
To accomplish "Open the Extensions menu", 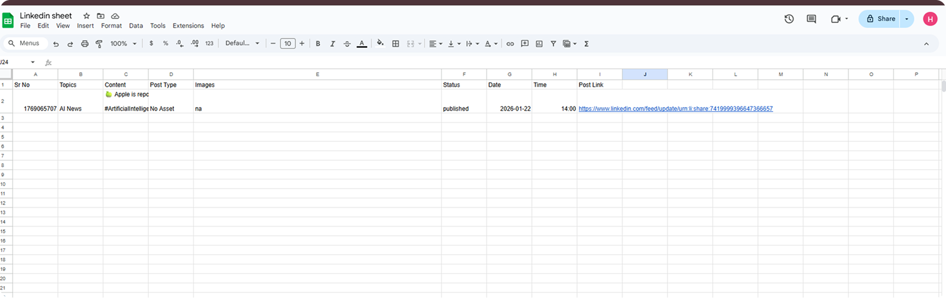I will coord(188,26).
